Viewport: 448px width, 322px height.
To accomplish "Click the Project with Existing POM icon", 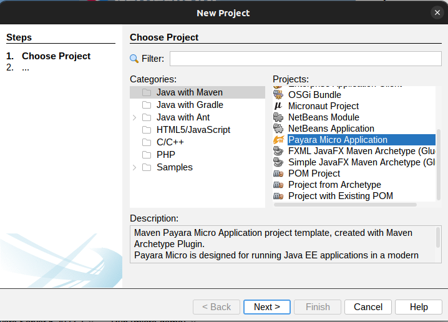I will click(278, 196).
